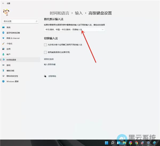
Task: Click the 辅助功能 accessibility icon
Action: tap(3, 70)
